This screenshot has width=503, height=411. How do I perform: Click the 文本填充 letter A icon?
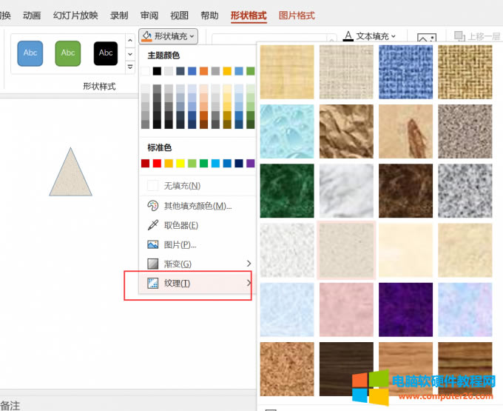tap(348, 36)
